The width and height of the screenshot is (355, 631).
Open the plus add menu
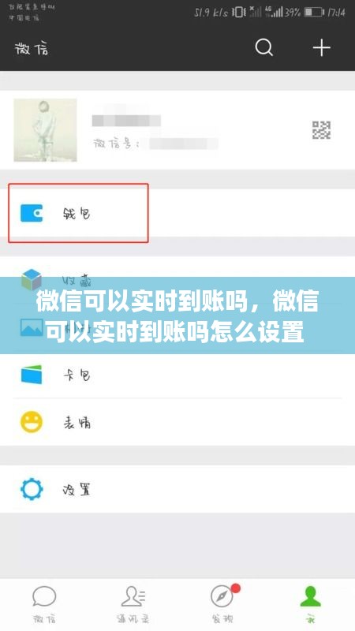(x=322, y=48)
